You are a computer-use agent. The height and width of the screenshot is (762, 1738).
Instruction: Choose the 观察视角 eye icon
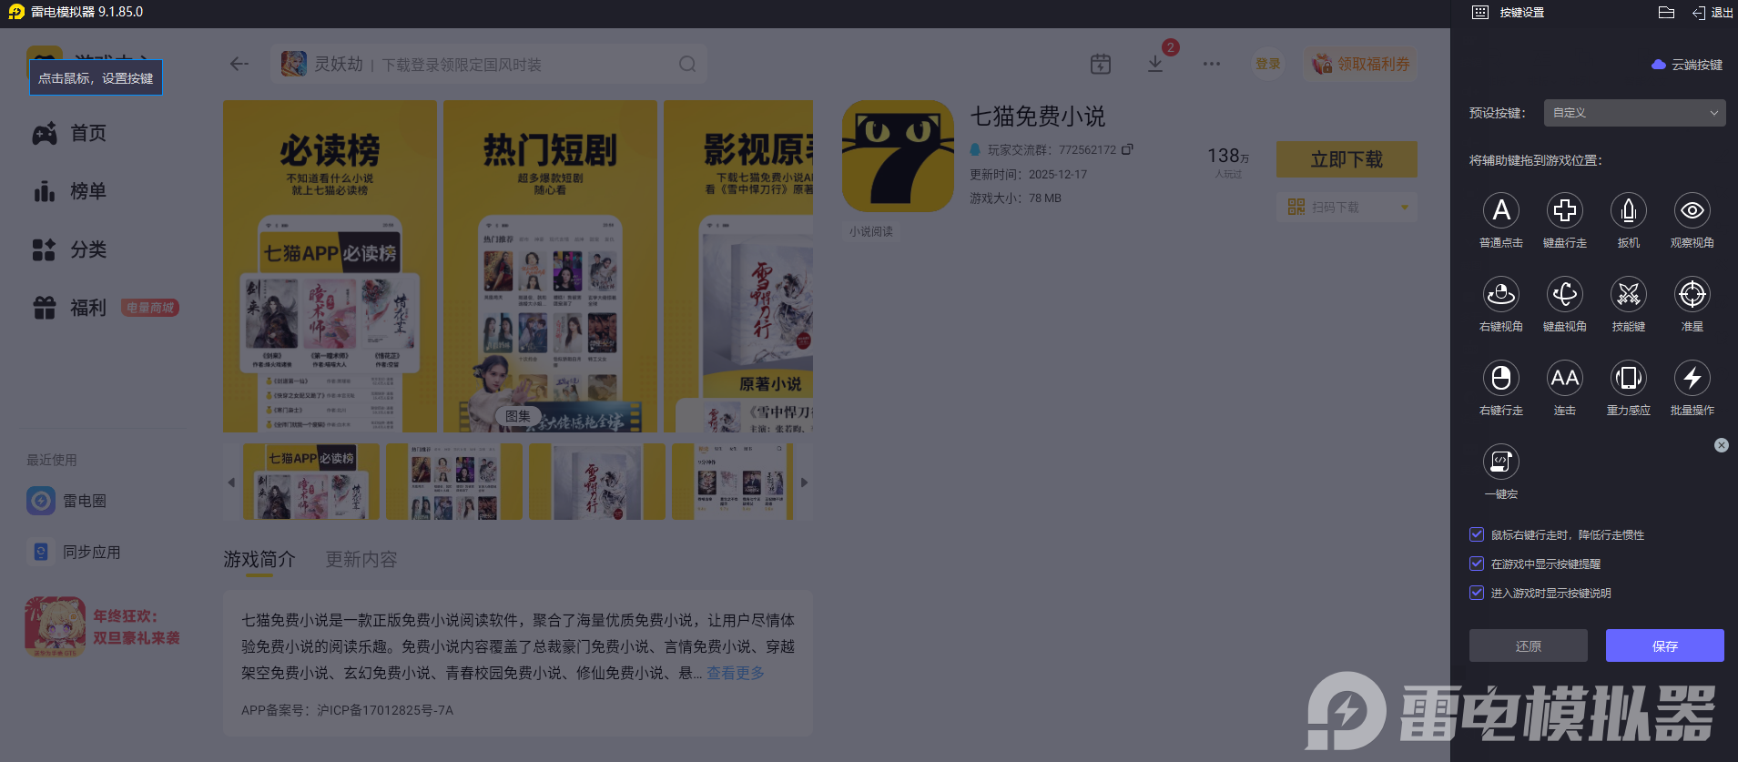click(x=1692, y=210)
